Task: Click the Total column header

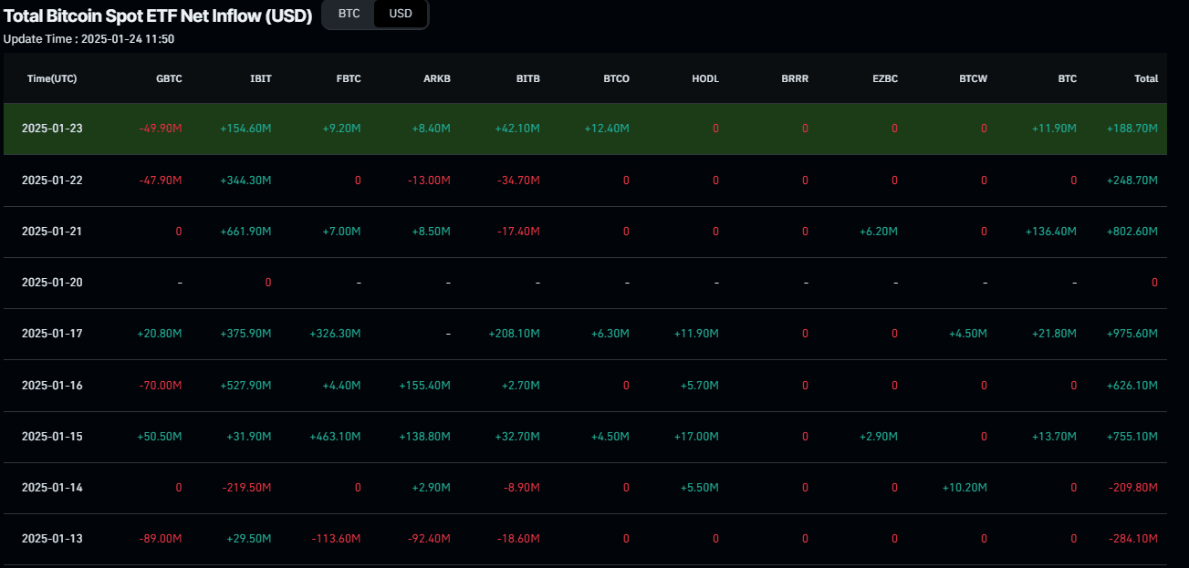Action: pyautogui.click(x=1145, y=78)
